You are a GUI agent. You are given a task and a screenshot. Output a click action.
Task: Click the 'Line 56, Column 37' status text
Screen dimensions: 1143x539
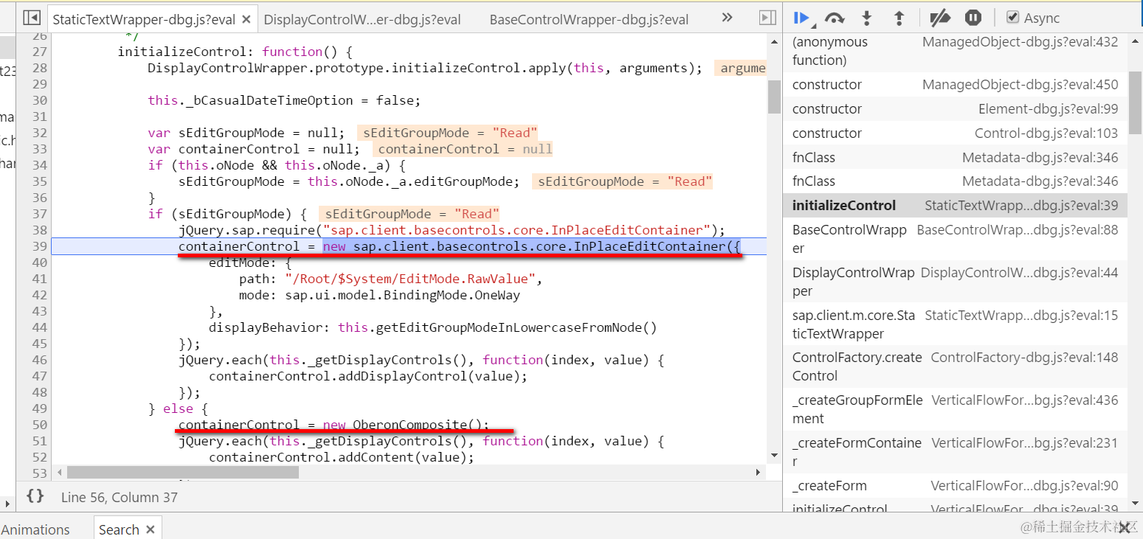click(120, 497)
